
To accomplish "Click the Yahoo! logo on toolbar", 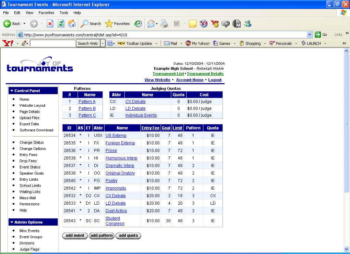I will coord(8,43).
